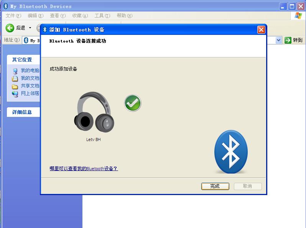Click the My Bluetooth Devices title bar icon
306x228 pixels.
coord(6,6)
